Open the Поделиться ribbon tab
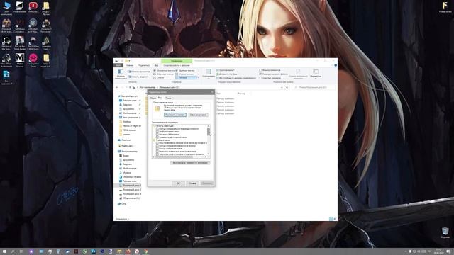 coord(144,65)
